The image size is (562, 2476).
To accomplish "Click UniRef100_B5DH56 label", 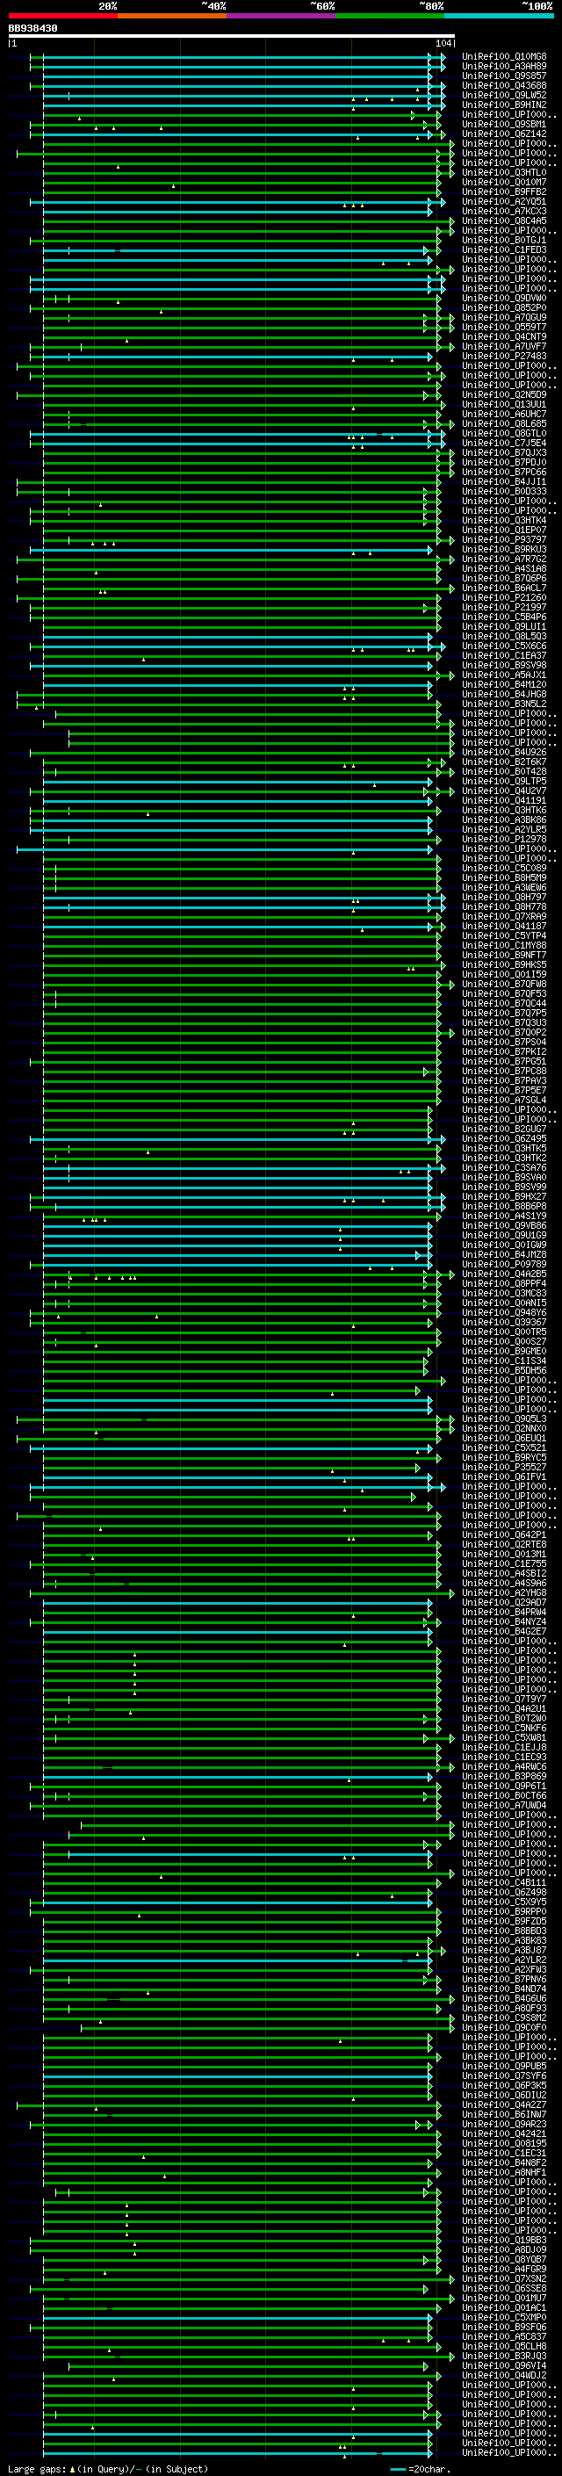I will tap(504, 1371).
